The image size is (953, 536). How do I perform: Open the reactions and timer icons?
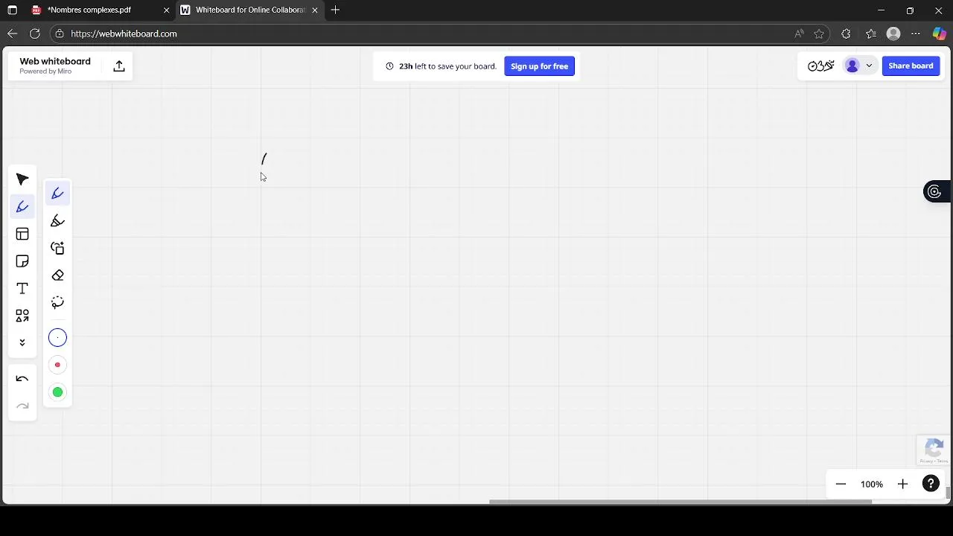[820, 66]
